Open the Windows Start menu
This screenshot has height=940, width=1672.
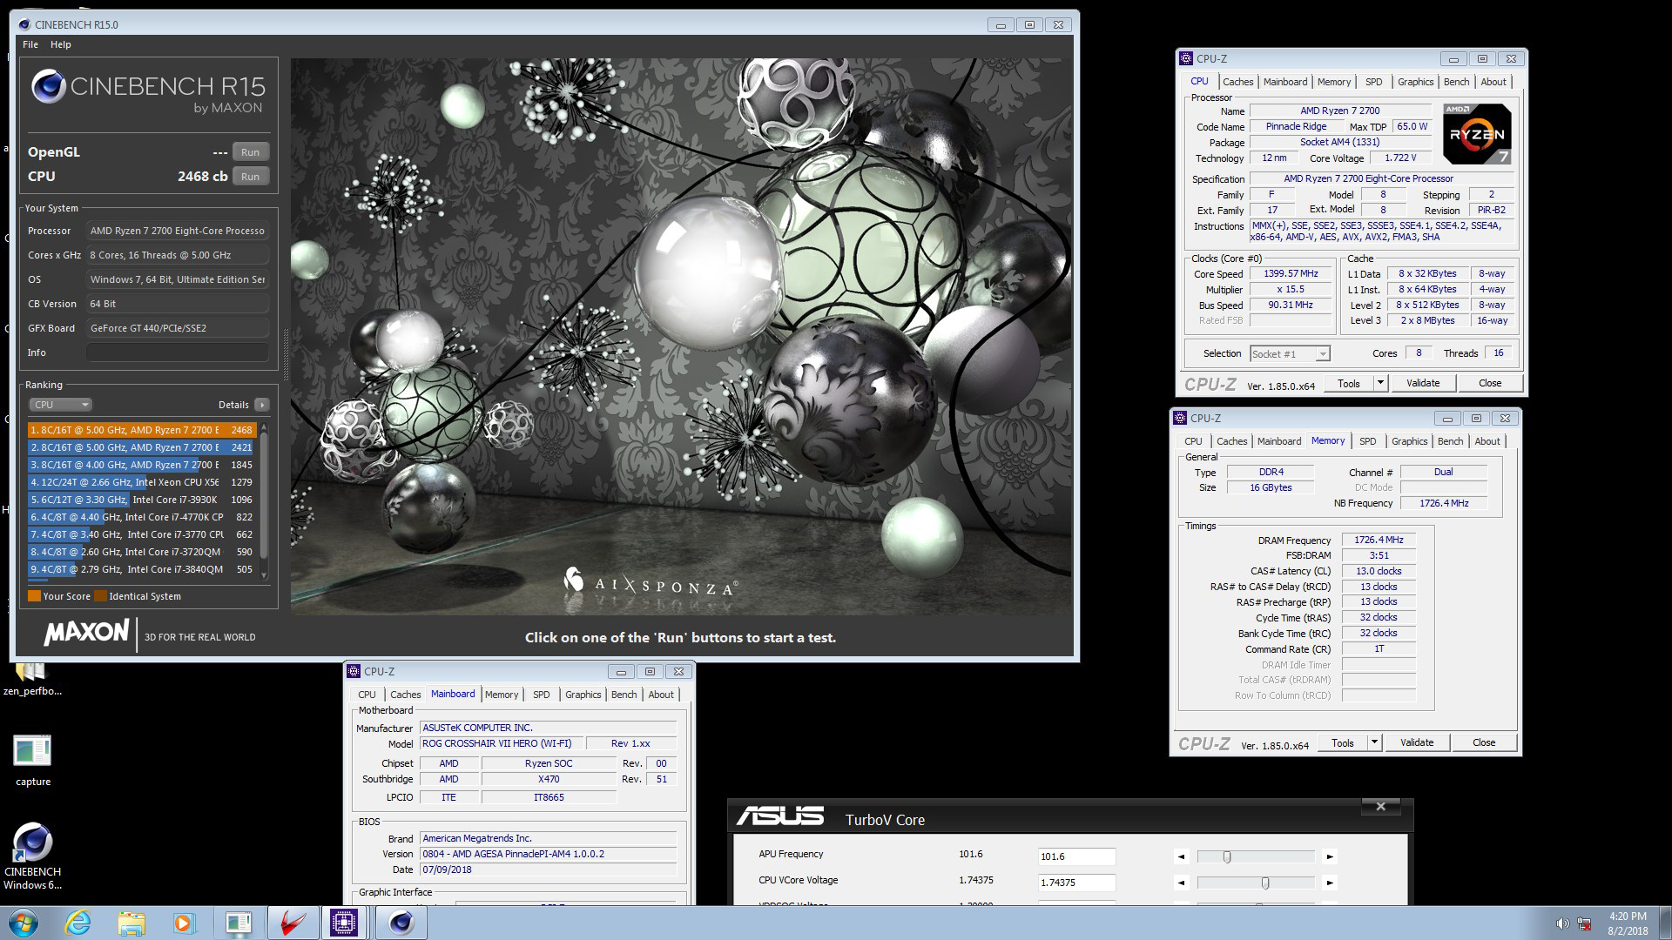24,923
